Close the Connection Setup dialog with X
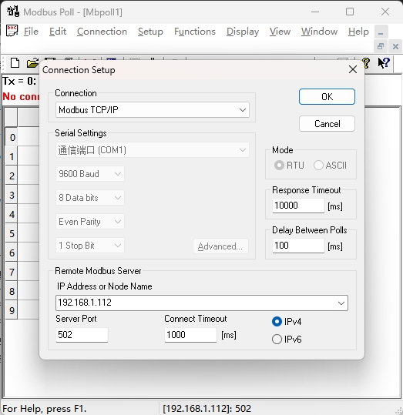This screenshot has height=415, width=403. [x=353, y=69]
